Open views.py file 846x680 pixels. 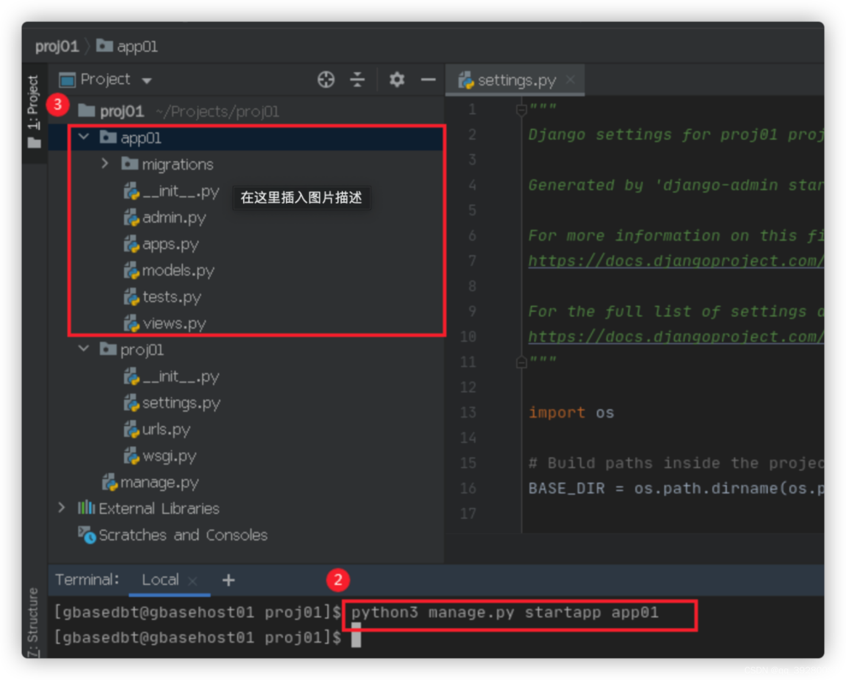[x=165, y=323]
